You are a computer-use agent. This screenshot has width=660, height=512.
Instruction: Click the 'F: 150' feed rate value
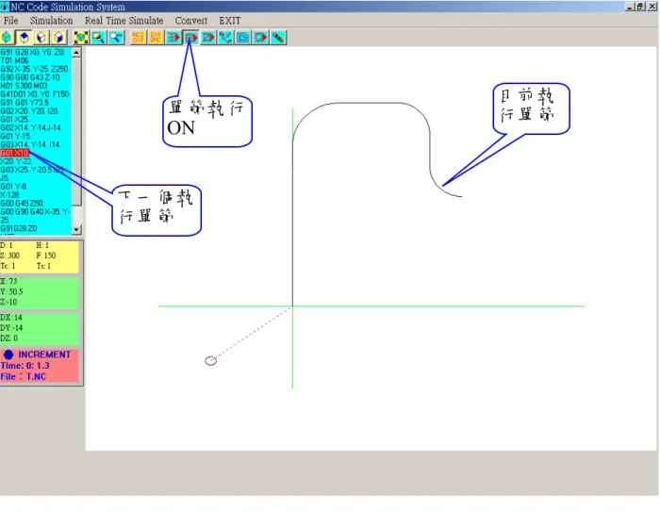(x=46, y=256)
